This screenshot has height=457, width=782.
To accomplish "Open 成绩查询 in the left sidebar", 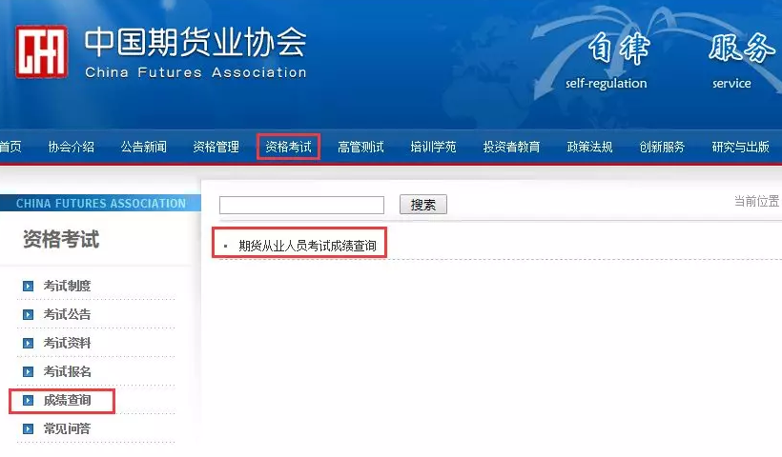I will point(67,401).
